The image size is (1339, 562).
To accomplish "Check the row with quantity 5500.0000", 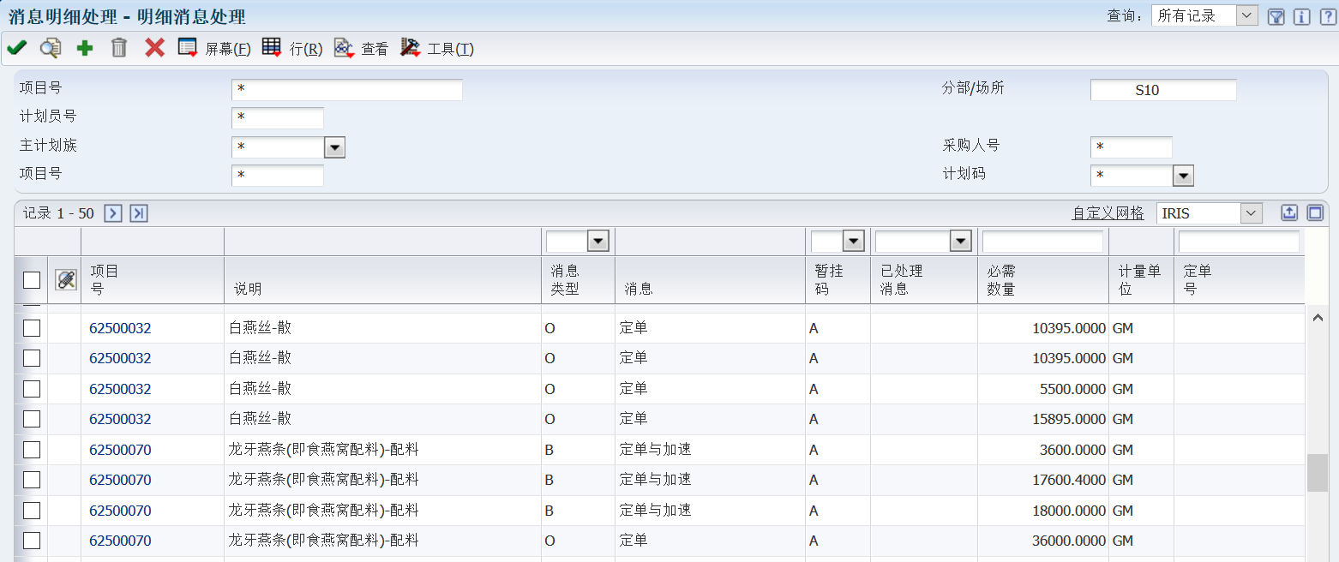I will click(32, 389).
